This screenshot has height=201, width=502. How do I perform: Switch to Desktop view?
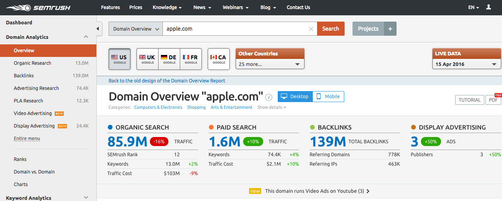295,97
